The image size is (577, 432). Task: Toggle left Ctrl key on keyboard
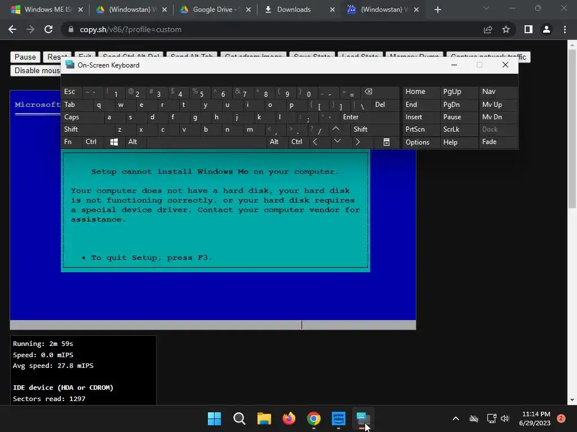click(x=93, y=142)
